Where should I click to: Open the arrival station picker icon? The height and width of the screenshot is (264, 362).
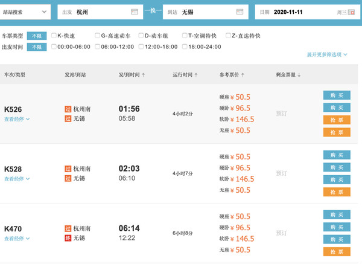240,12
